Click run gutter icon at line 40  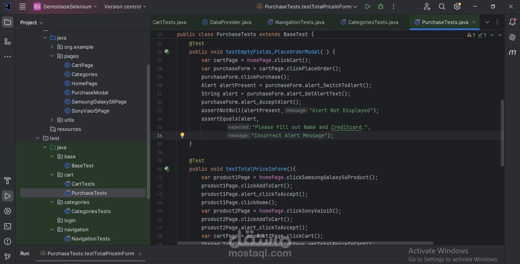tap(167, 169)
